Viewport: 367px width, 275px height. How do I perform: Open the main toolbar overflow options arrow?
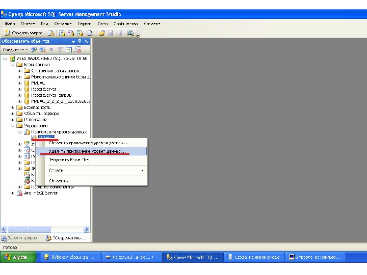138,35
